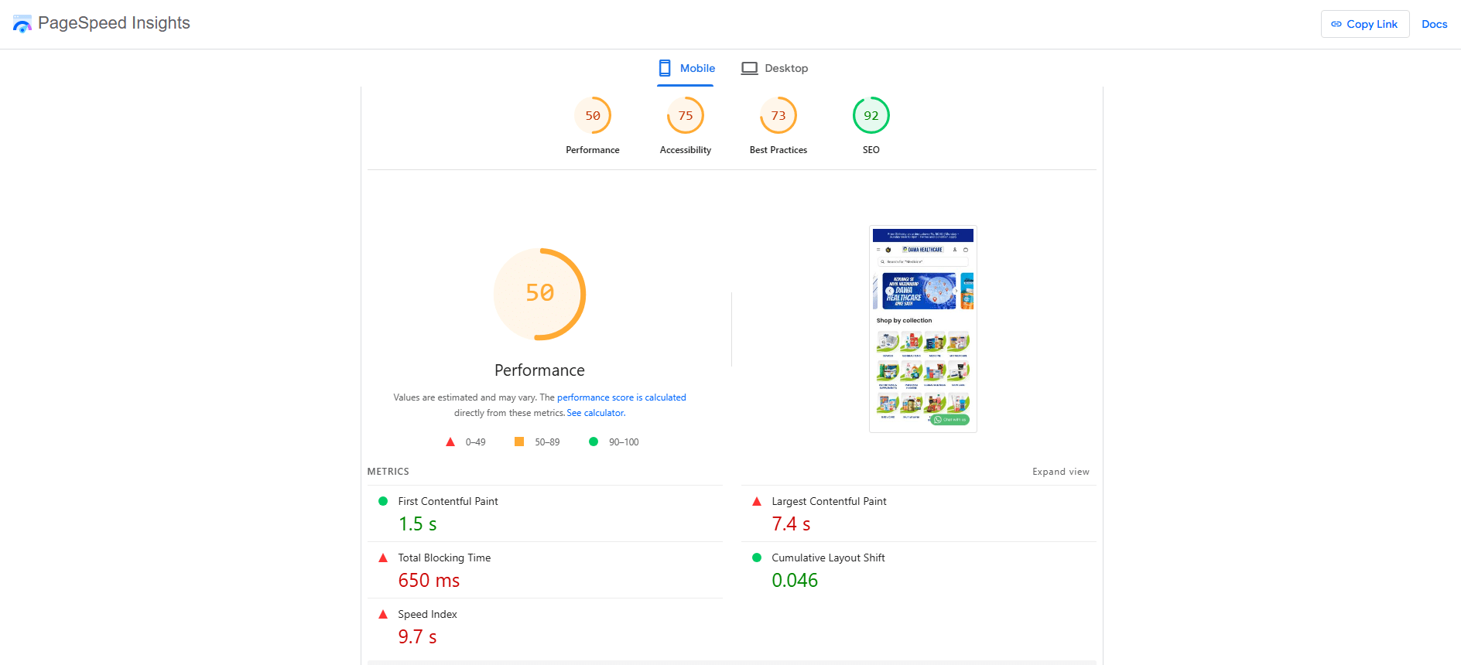Image resolution: width=1461 pixels, height=665 pixels.
Task: Click the green dot beside First Contentful Paint
Action: 383,501
